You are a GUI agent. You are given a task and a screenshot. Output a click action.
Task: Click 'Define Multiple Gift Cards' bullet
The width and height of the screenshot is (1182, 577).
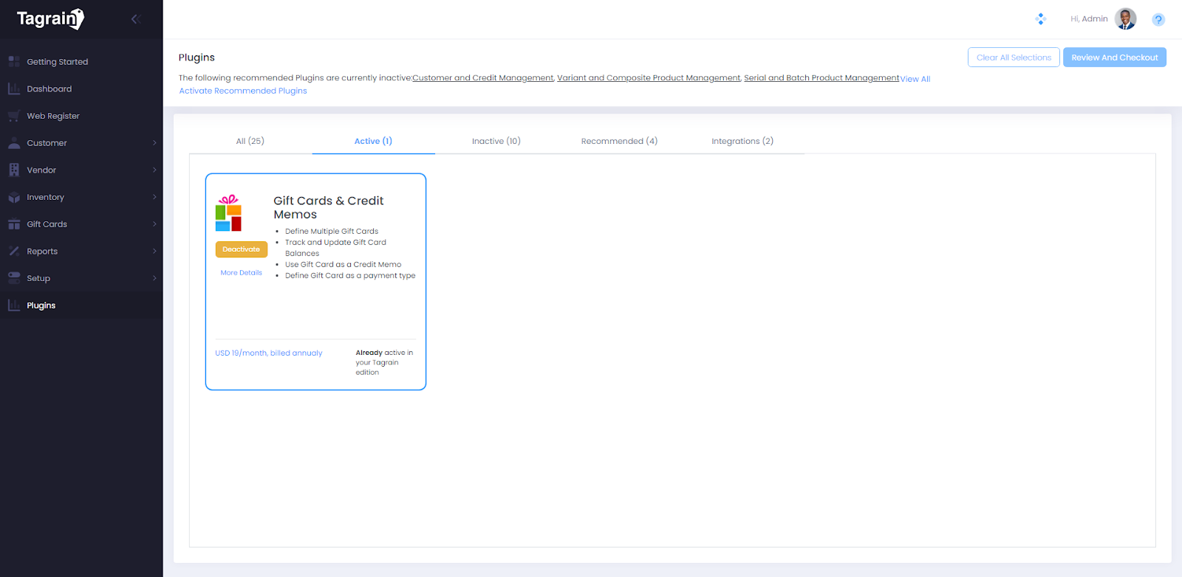(332, 232)
